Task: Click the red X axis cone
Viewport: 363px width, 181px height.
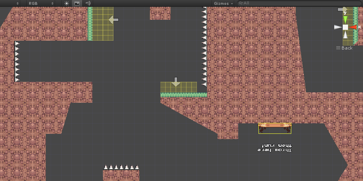Action: pyautogui.click(x=353, y=27)
